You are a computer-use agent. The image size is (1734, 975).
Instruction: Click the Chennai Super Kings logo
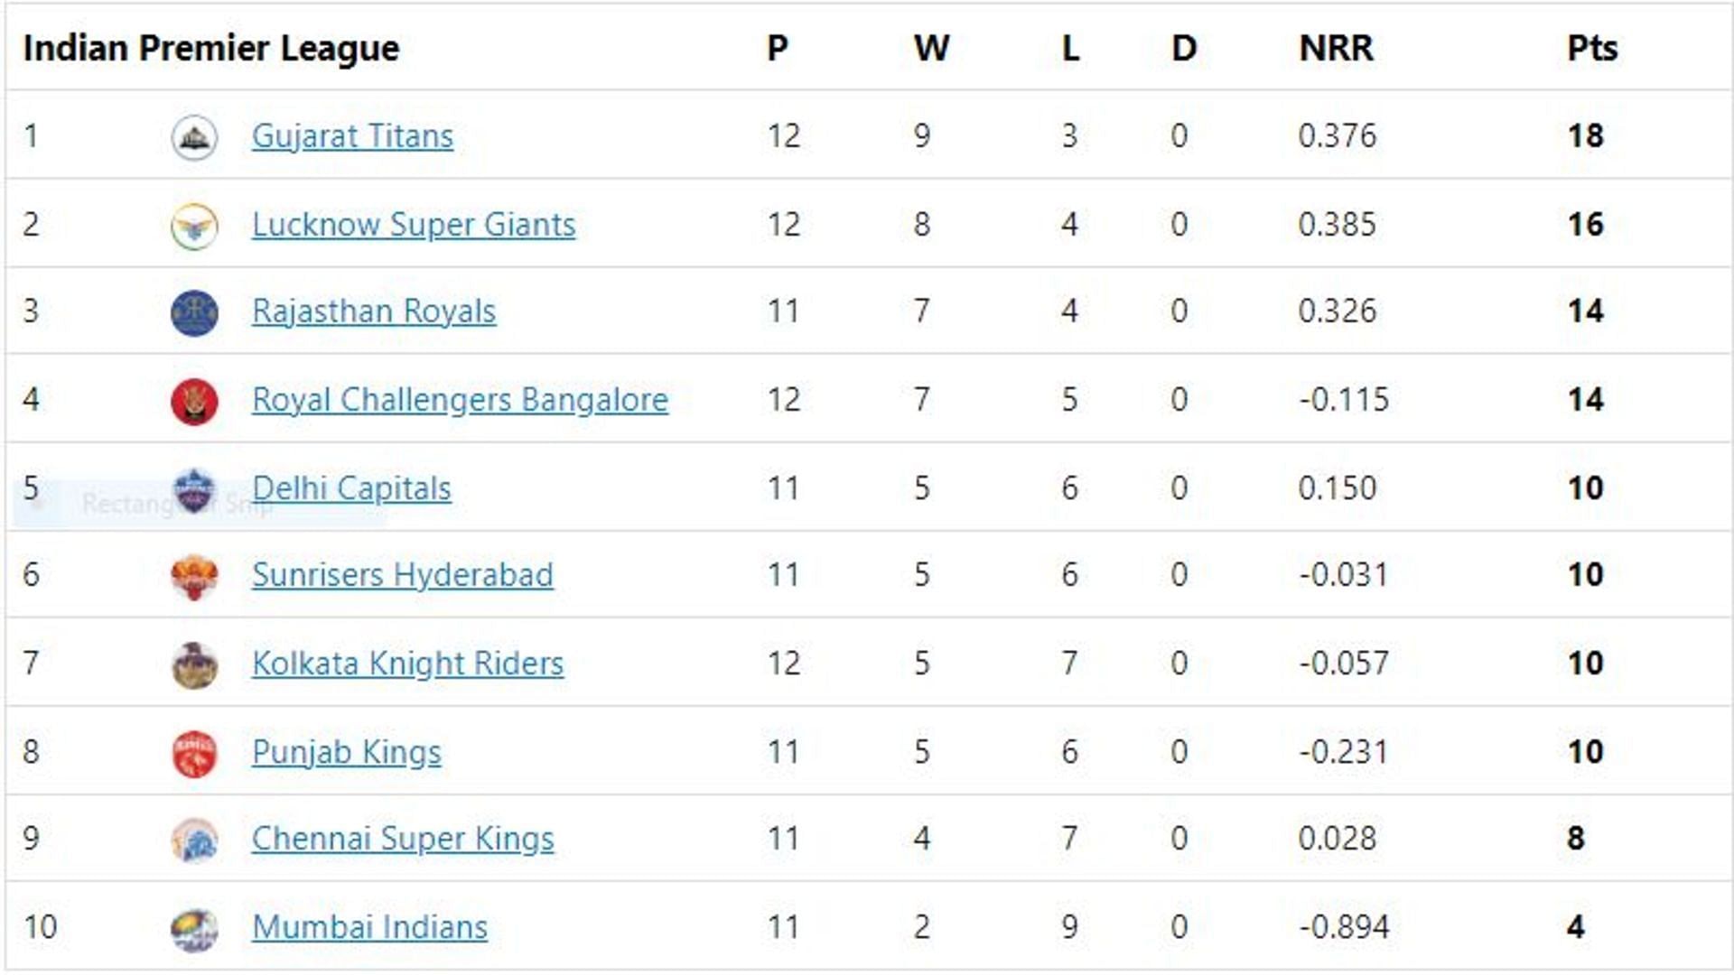tap(194, 840)
